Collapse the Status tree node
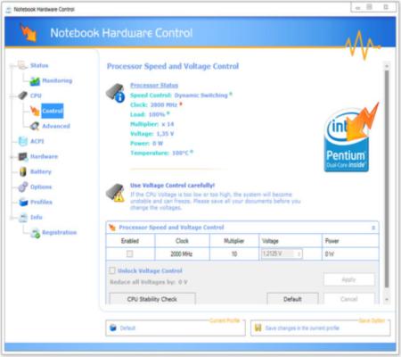This screenshot has height=357, width=401. pos(12,66)
